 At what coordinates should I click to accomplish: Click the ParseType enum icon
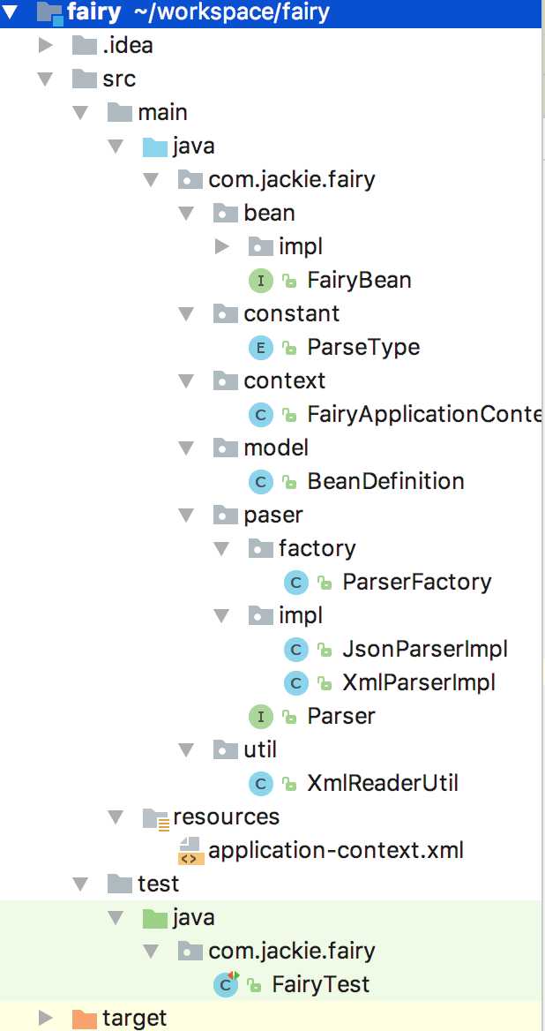click(x=261, y=348)
